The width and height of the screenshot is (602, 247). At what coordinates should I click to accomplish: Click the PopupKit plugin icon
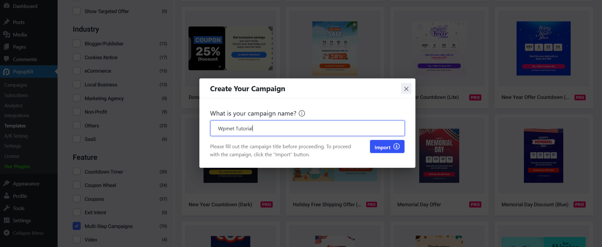[x=7, y=71]
